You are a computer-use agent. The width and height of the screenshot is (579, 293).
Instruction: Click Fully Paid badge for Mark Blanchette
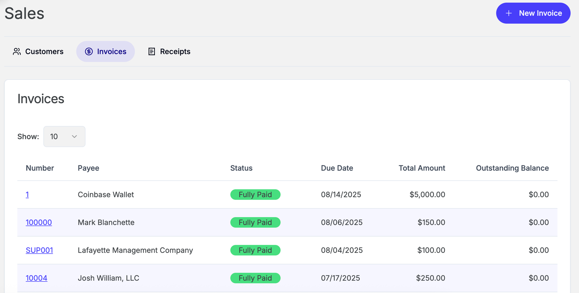(255, 222)
